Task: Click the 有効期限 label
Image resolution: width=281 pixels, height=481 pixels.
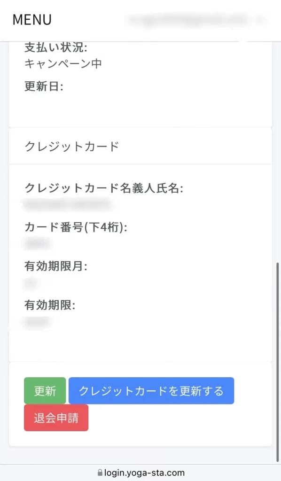Action: click(50, 305)
